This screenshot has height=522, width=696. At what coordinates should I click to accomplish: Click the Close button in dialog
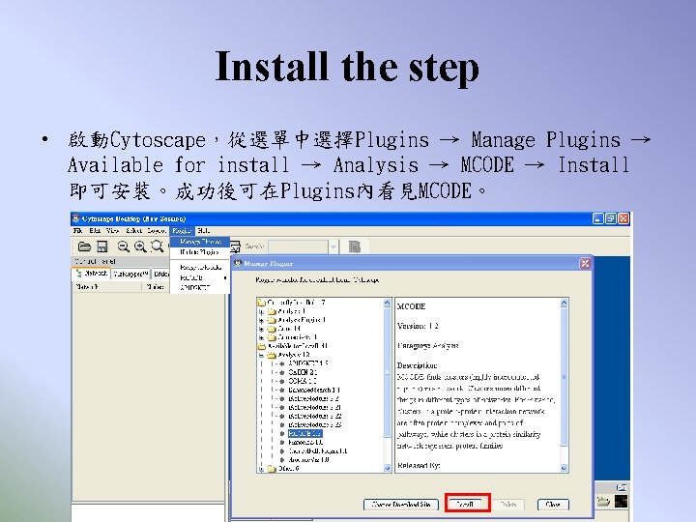coord(553,505)
